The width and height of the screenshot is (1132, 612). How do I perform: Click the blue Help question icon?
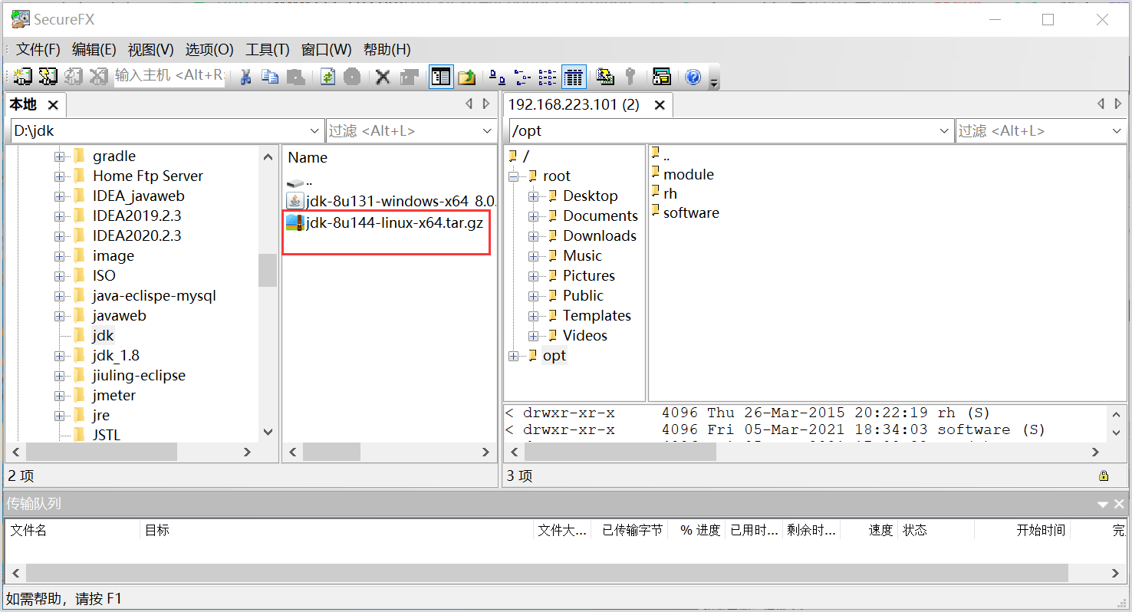(x=693, y=77)
